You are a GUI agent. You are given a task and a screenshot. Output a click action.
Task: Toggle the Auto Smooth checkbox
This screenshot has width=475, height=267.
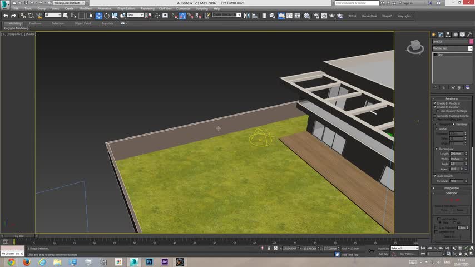434,176
